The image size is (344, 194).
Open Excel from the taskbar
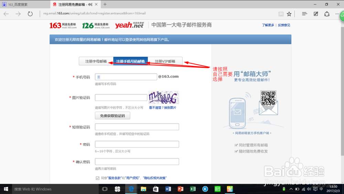tap(193, 189)
